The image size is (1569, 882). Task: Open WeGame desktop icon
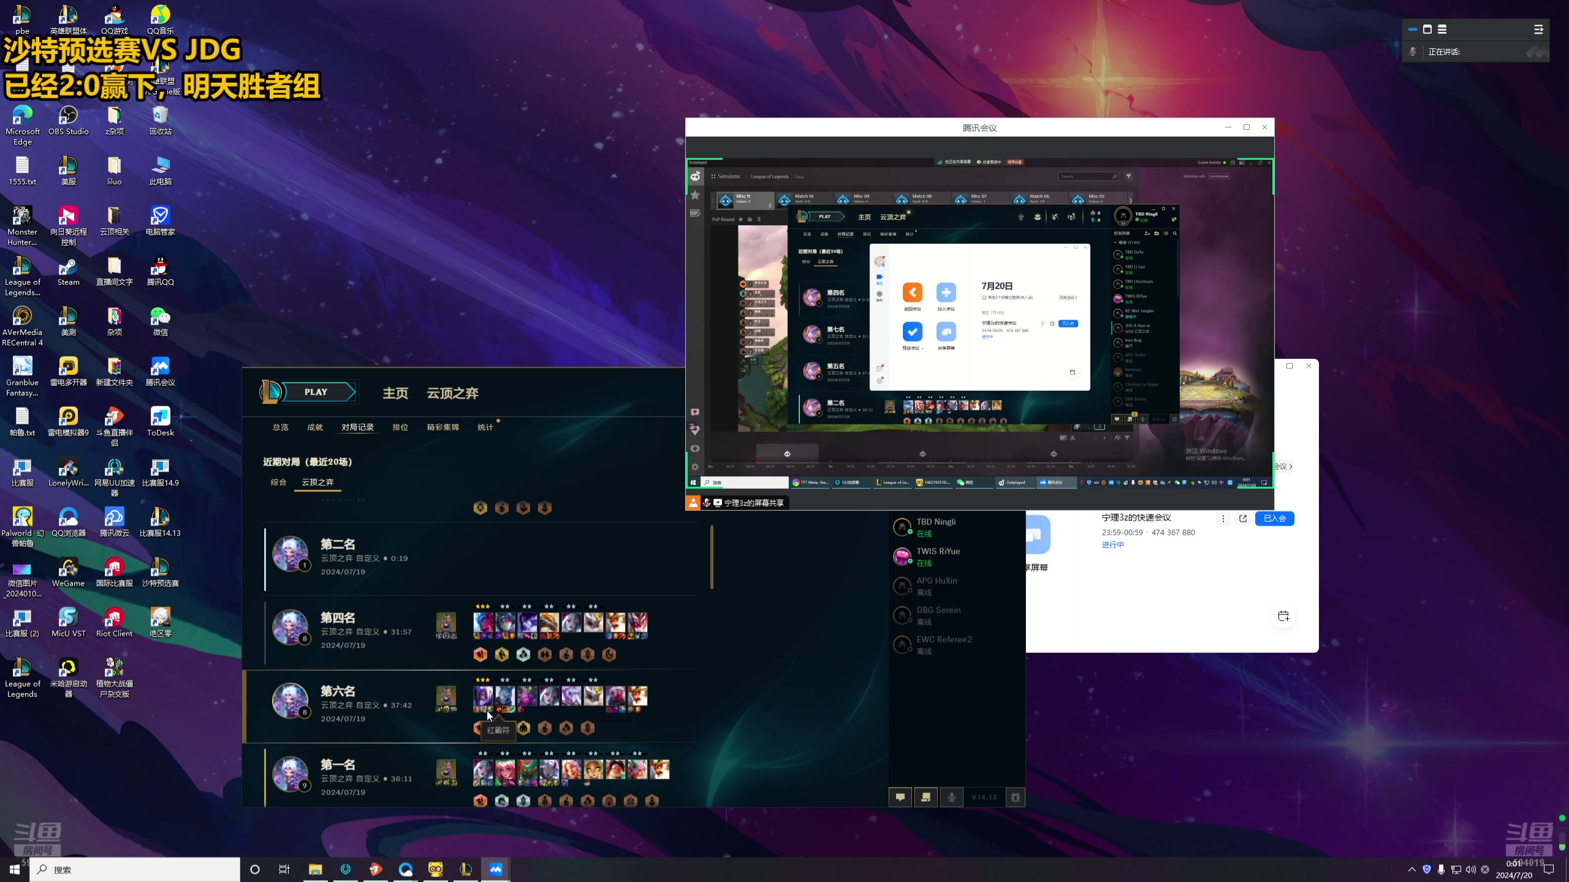(x=68, y=571)
